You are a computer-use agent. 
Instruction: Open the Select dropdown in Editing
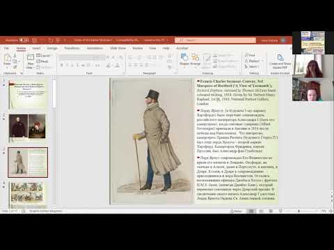point(253,67)
